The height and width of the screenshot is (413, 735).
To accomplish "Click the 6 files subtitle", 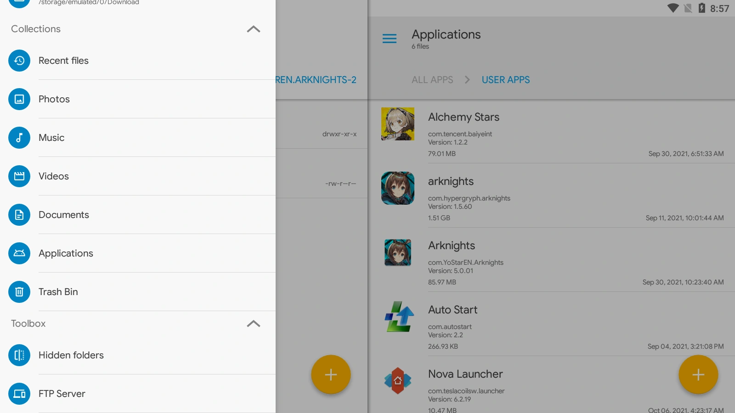I will pos(420,46).
